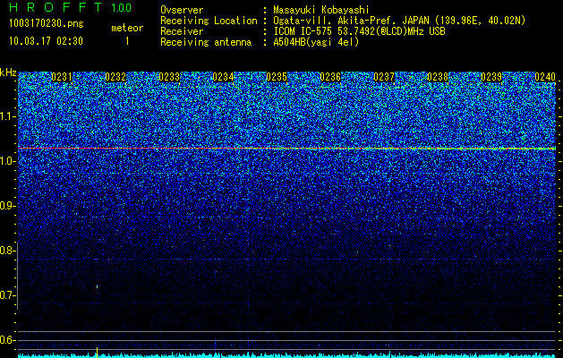Click the 0.8 frequency axis label

pyautogui.click(x=7, y=251)
